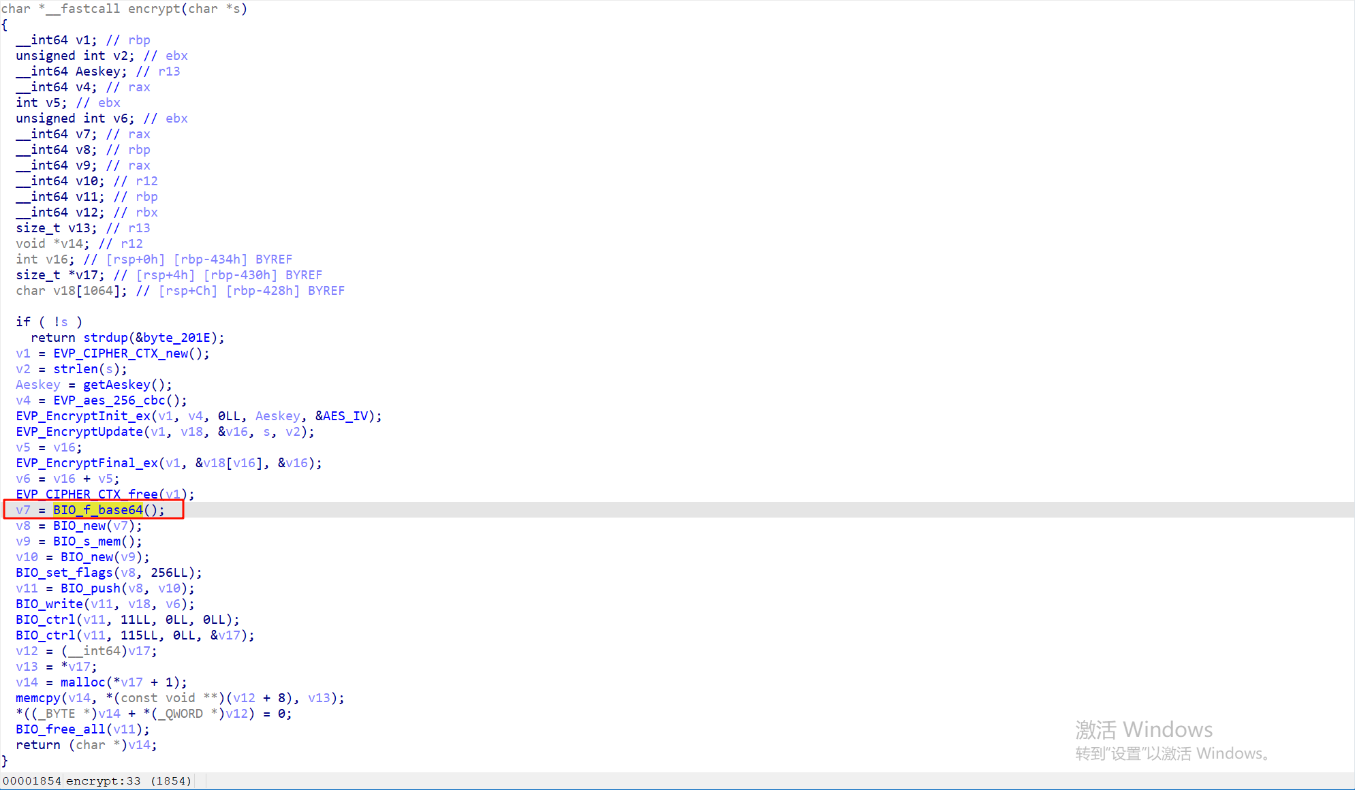Click the BIO_write function call
Viewport: 1355px width, 790px height.
point(49,604)
